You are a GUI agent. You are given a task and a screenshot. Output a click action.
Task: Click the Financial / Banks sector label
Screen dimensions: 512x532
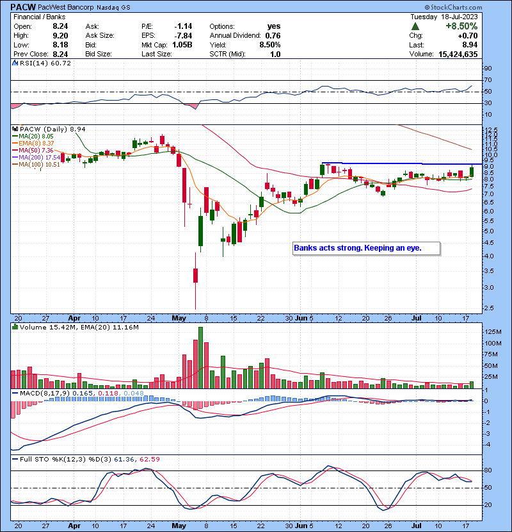pos(39,17)
